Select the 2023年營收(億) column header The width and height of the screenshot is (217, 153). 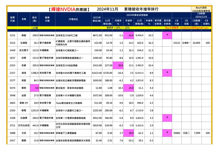click(x=97, y=19)
